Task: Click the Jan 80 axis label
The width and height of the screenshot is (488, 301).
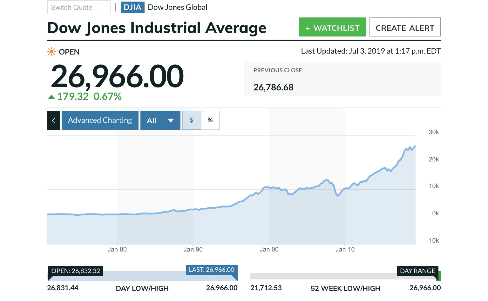Action: point(117,249)
